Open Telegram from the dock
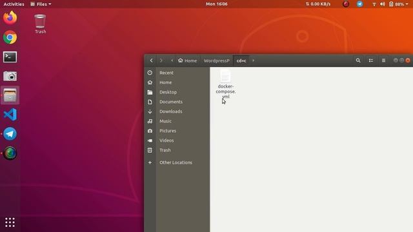The image size is (413, 232). pyautogui.click(x=10, y=134)
